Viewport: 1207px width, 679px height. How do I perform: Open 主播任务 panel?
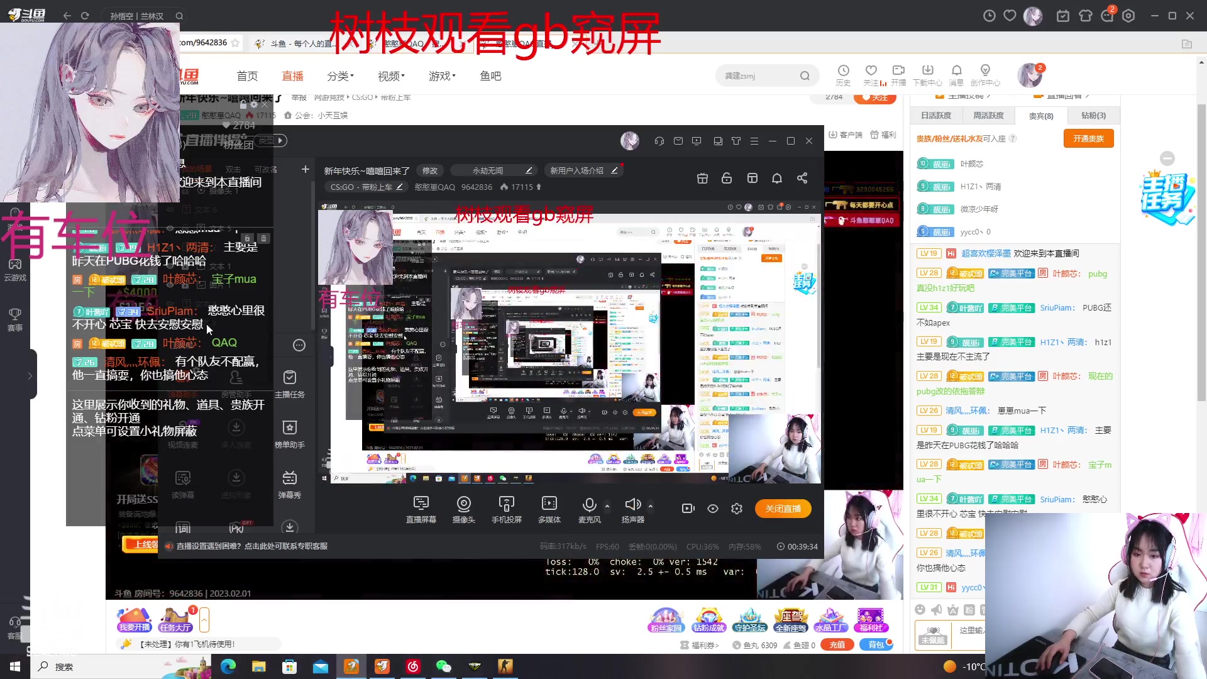pyautogui.click(x=289, y=384)
